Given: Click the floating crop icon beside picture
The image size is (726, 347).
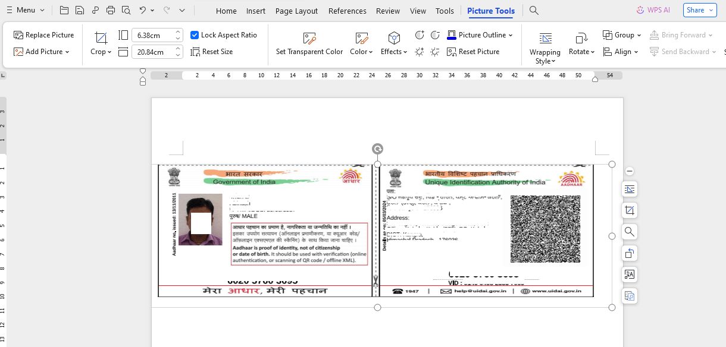Looking at the screenshot, I should click(x=630, y=210).
